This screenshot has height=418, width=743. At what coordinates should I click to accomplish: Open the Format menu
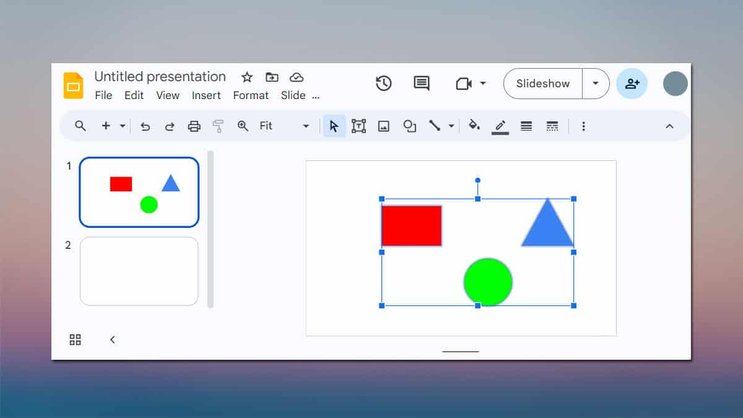(x=251, y=95)
